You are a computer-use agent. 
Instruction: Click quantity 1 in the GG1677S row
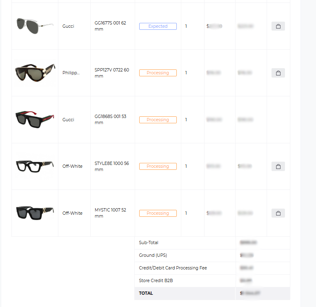[x=186, y=26]
